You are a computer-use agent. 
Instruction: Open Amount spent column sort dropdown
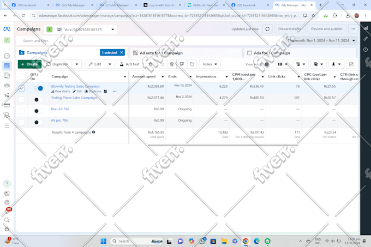coord(163,76)
